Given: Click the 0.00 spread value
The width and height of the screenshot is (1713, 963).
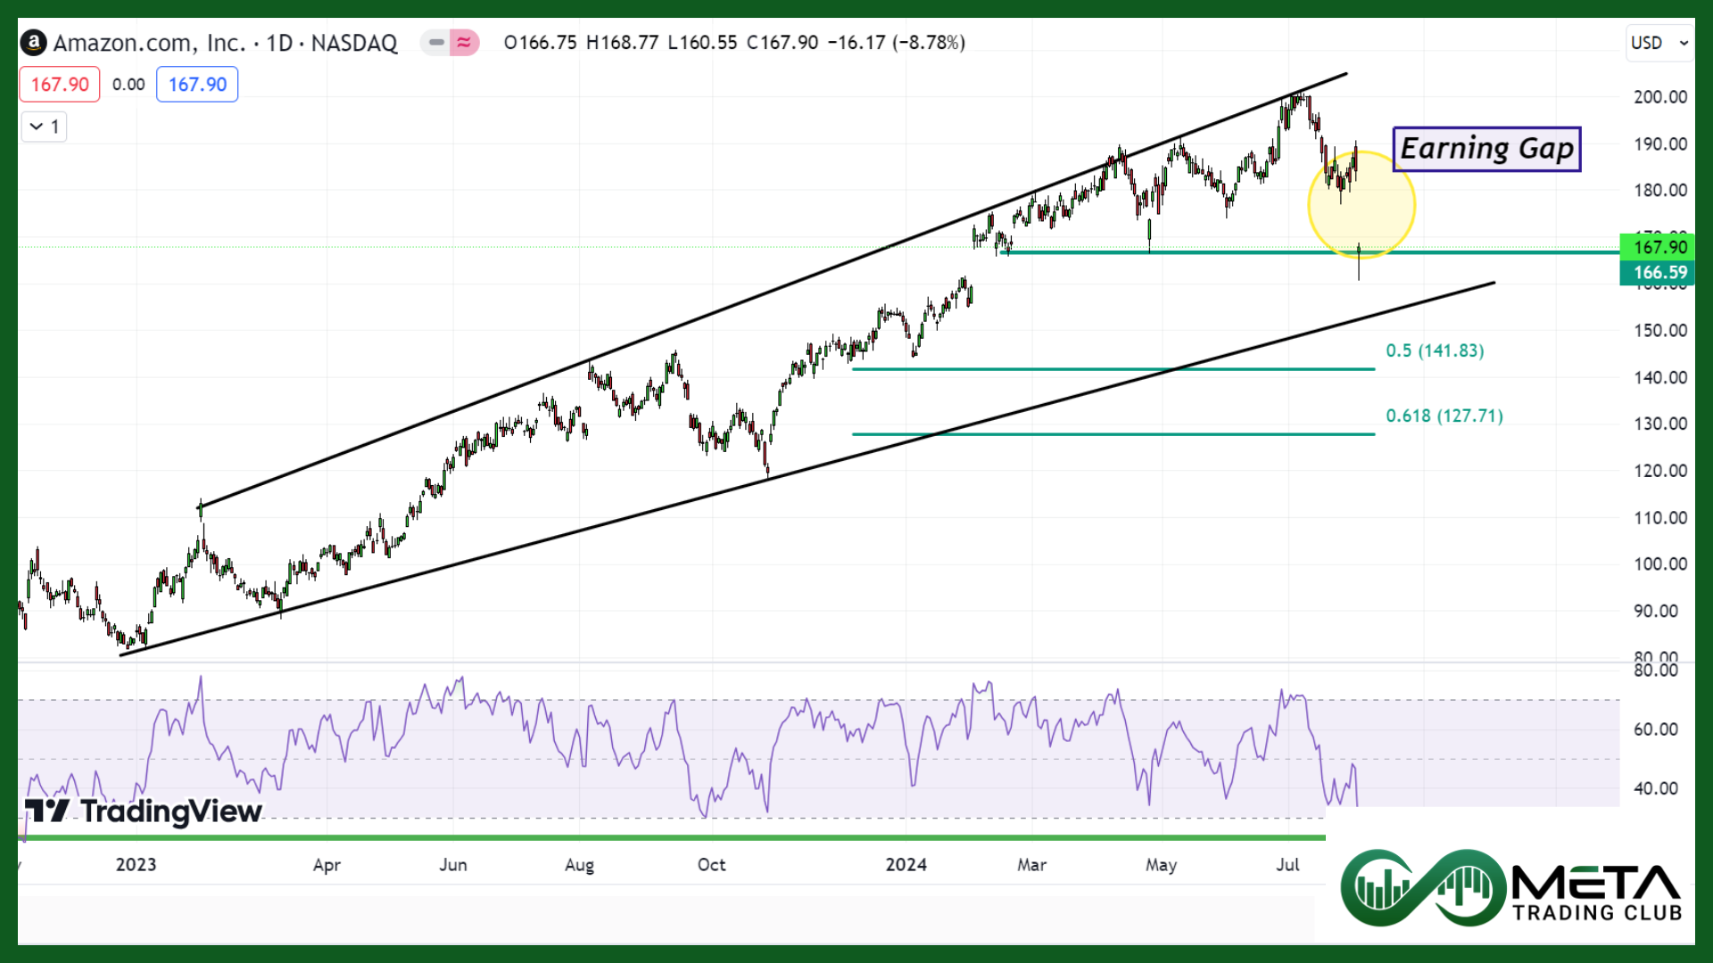Looking at the screenshot, I should [128, 85].
